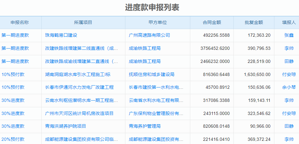Screen dimensions: 299x144
Task: Open 广州高速路有限公司 company link
Action: (x=149, y=35)
